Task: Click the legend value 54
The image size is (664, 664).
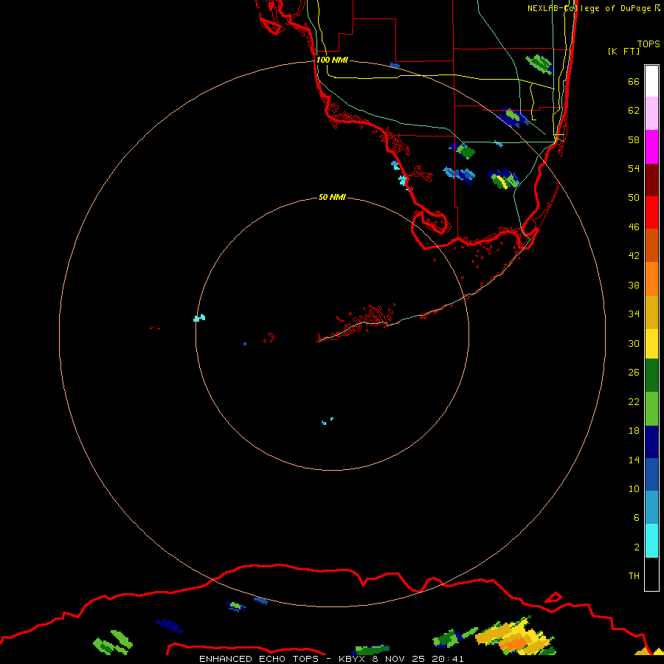Action: (x=634, y=168)
